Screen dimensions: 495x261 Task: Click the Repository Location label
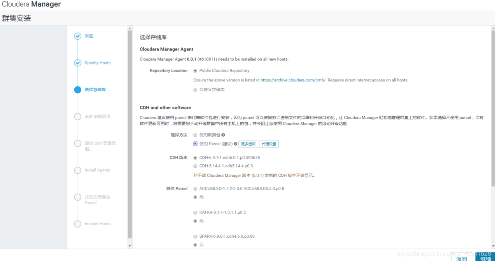pyautogui.click(x=168, y=71)
